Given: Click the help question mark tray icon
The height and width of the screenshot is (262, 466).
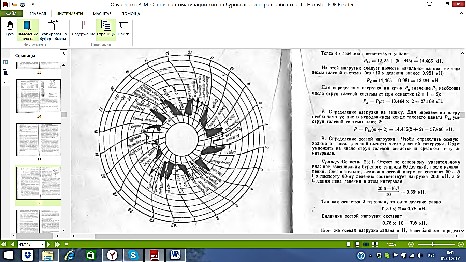Looking at the screenshot, I should (x=361, y=255).
